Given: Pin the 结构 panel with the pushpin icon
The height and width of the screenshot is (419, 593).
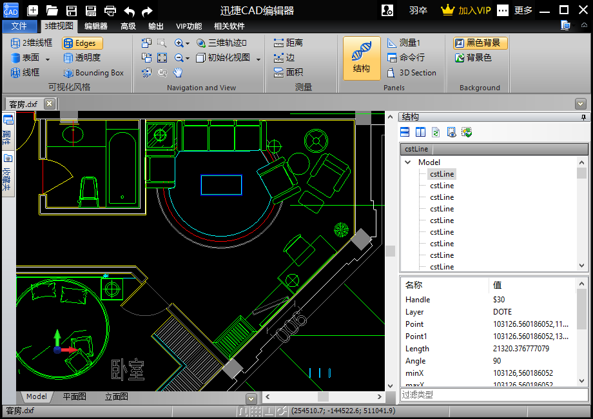Looking at the screenshot, I should [583, 117].
